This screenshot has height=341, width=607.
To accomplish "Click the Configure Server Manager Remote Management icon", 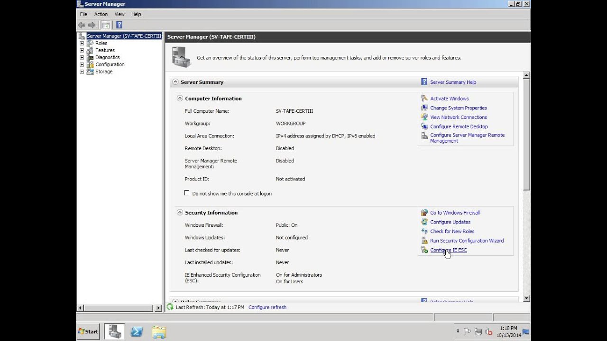I will [x=424, y=135].
